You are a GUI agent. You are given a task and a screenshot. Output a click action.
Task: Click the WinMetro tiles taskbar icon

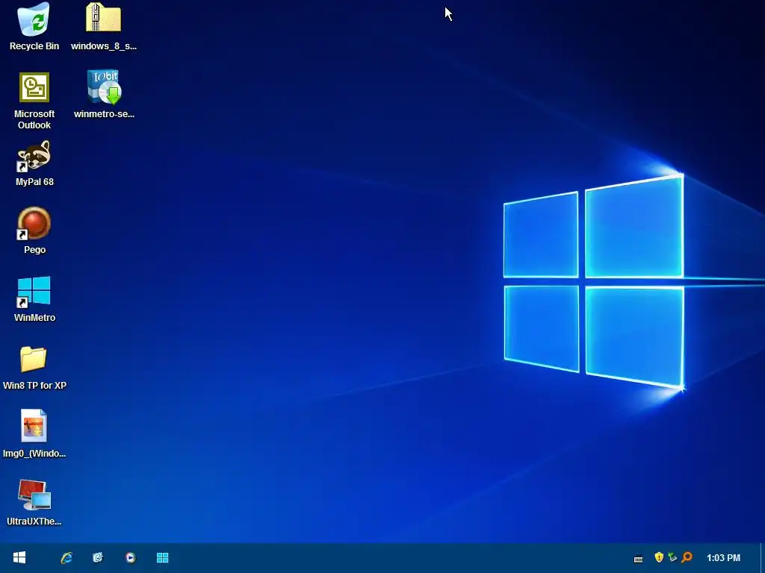[162, 557]
